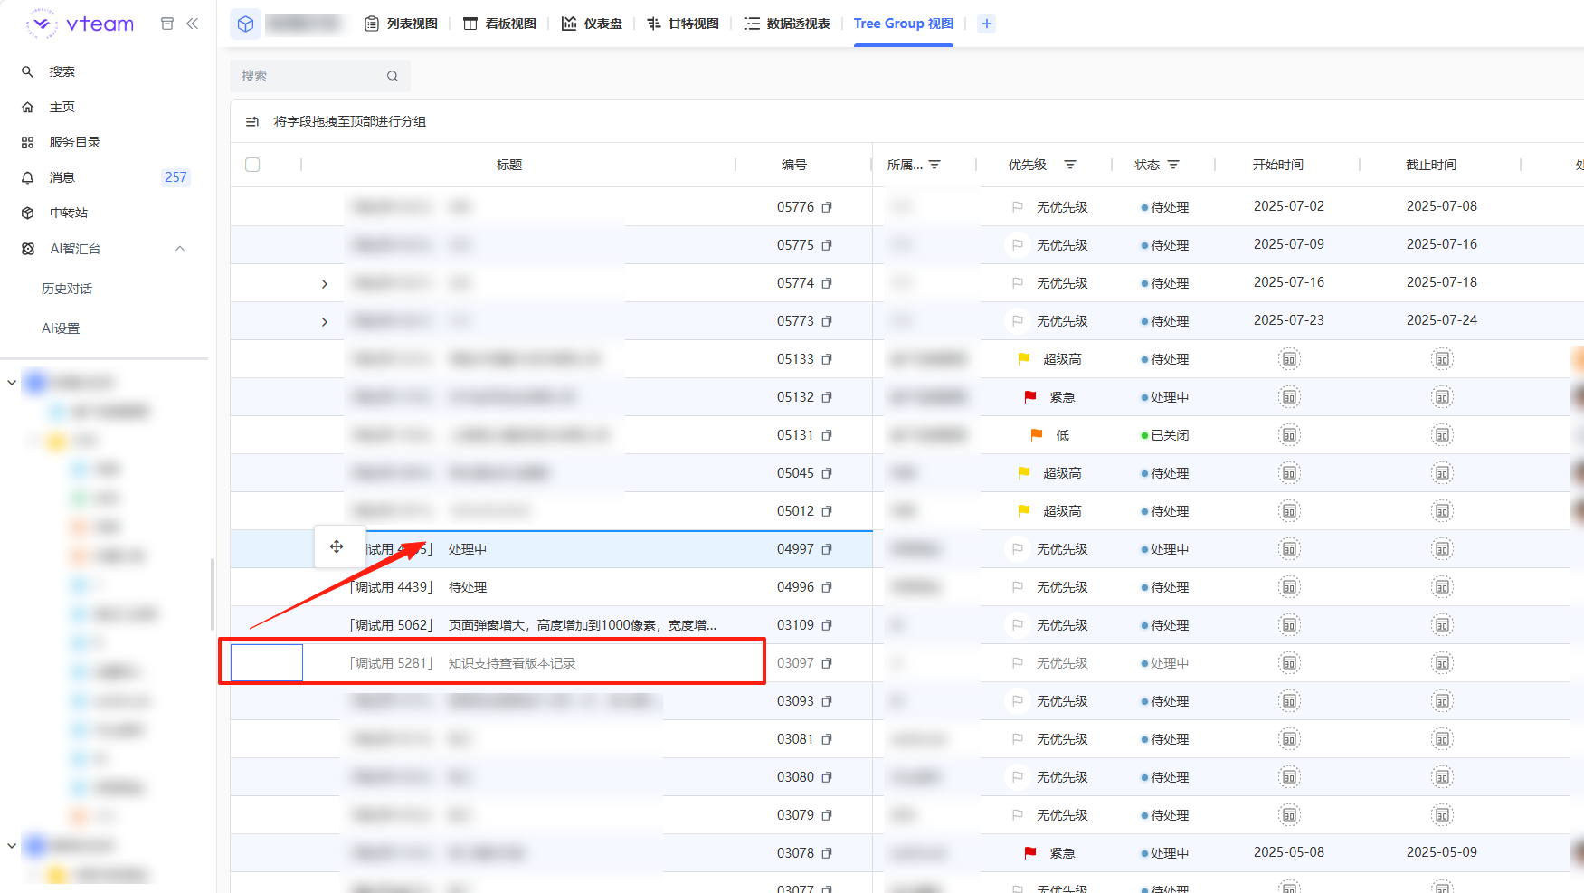Click the 标题 column header

pos(509,165)
